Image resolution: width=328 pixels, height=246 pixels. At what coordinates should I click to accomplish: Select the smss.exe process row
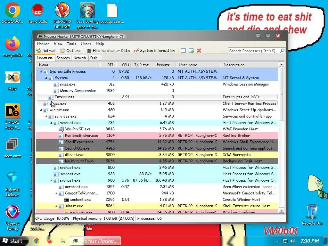[x=157, y=84]
